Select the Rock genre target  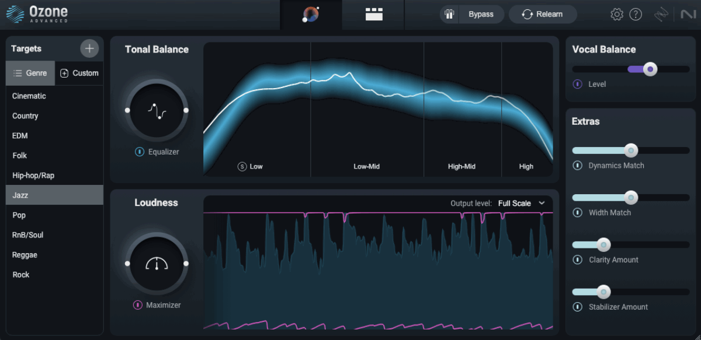click(x=55, y=275)
